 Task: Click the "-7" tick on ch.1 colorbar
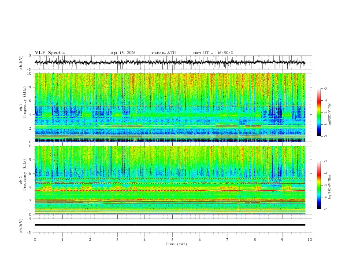(325, 137)
